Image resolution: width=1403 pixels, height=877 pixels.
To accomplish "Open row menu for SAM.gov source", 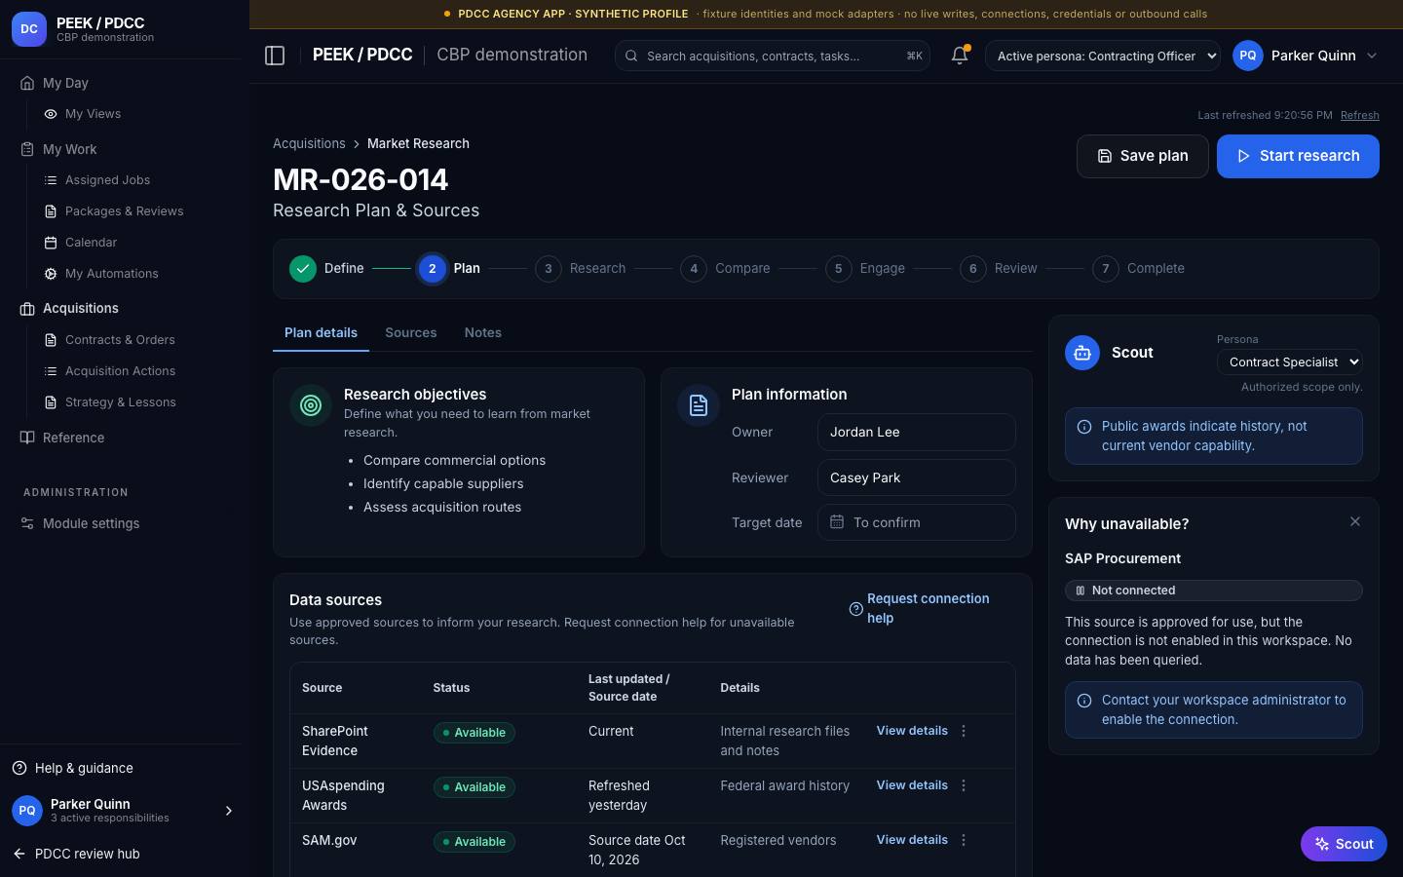I will click(x=964, y=840).
